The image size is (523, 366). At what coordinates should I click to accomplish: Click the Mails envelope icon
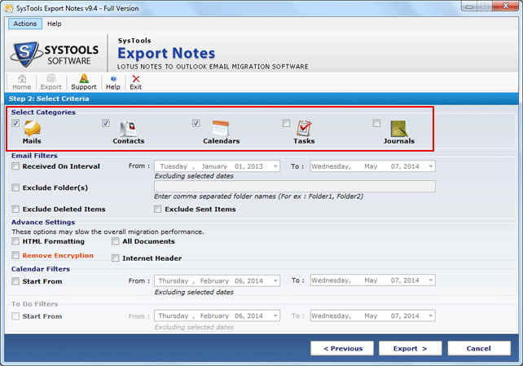coord(32,128)
